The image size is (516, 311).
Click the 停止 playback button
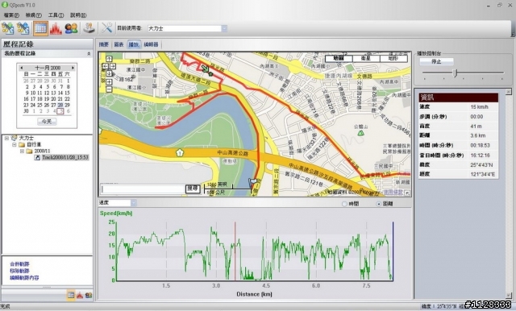click(x=436, y=61)
